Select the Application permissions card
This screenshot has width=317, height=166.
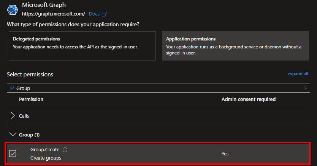point(235,45)
